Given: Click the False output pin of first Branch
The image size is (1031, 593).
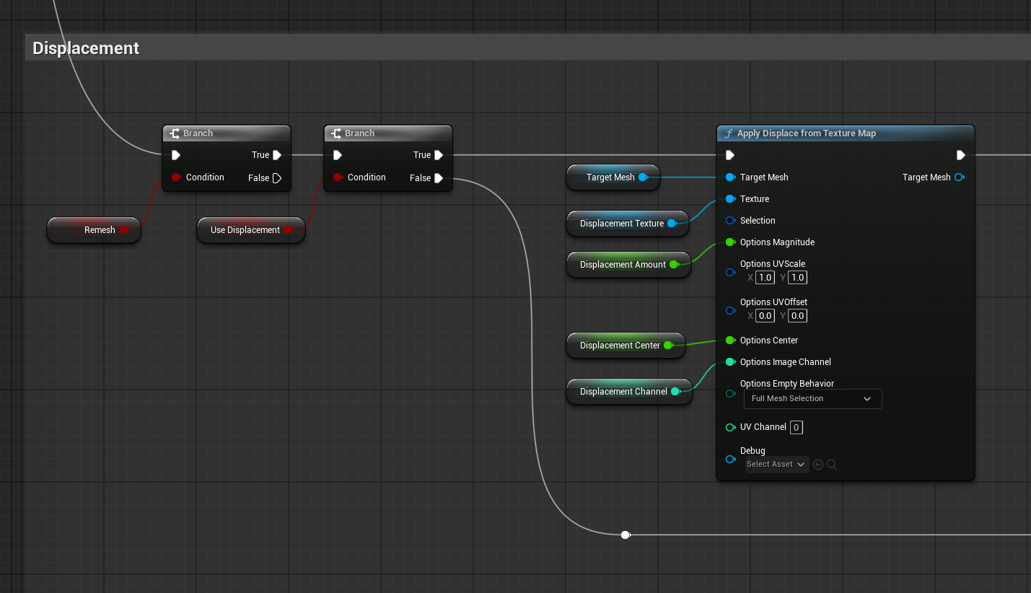Looking at the screenshot, I should [277, 178].
